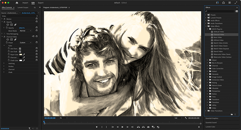Open the Essential Graphics panel
241x130 pixels.
[212, 118]
